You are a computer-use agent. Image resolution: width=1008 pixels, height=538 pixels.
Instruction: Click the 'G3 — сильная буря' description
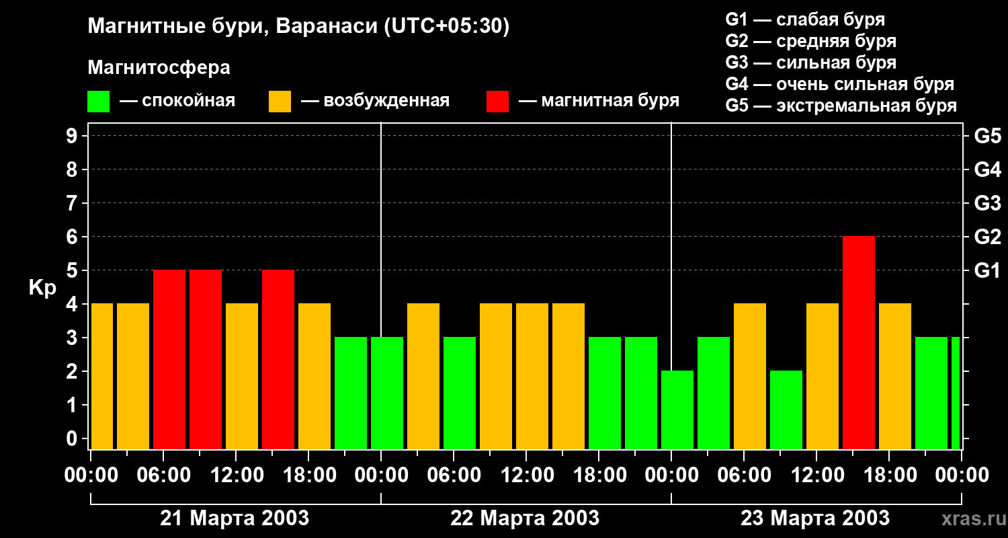pyautogui.click(x=810, y=63)
